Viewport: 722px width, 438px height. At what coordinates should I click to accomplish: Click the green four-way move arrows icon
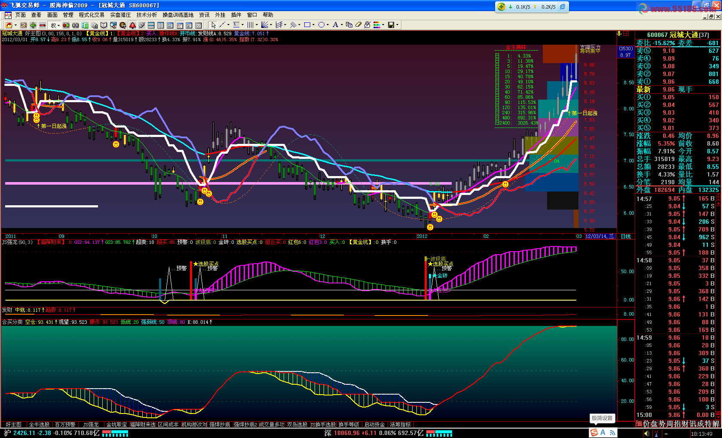click(x=33, y=25)
